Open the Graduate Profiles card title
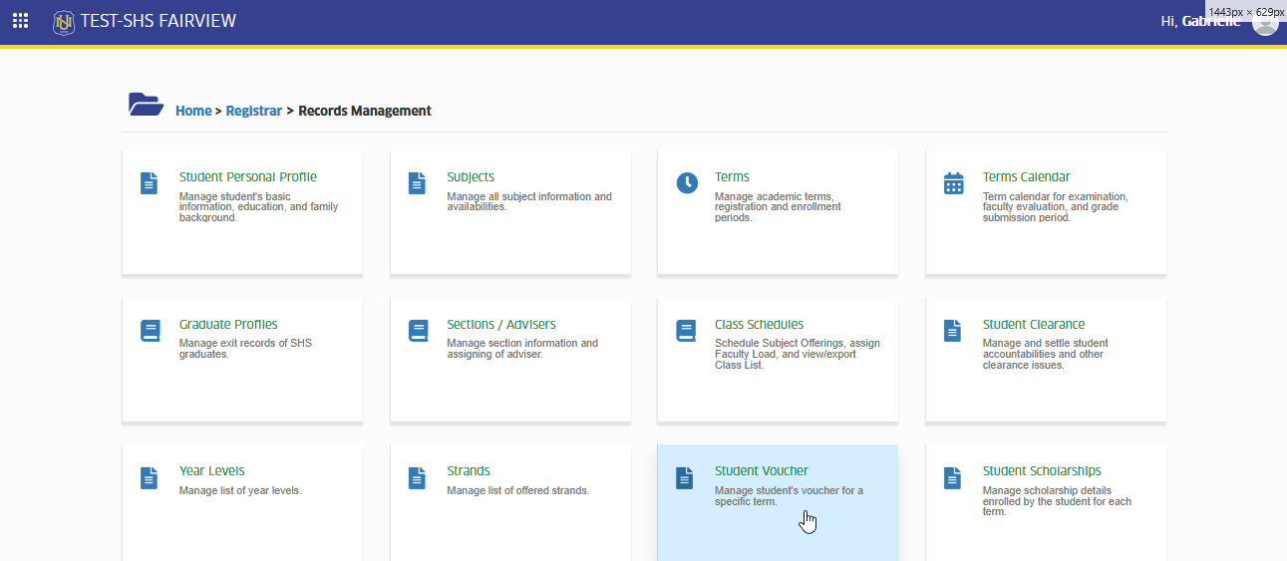Image resolution: width=1287 pixels, height=561 pixels. (228, 325)
